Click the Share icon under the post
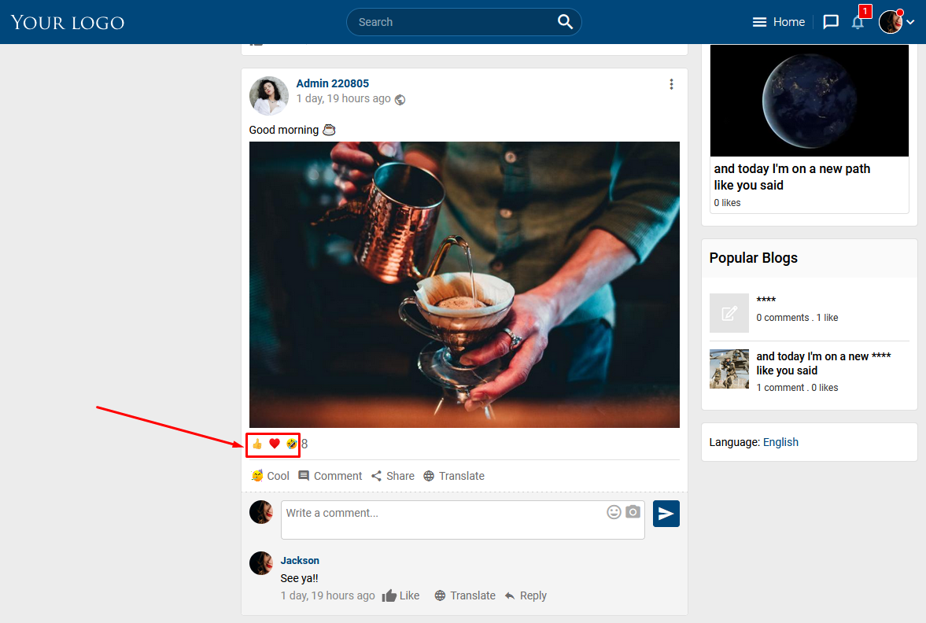This screenshot has width=926, height=623. coord(376,476)
